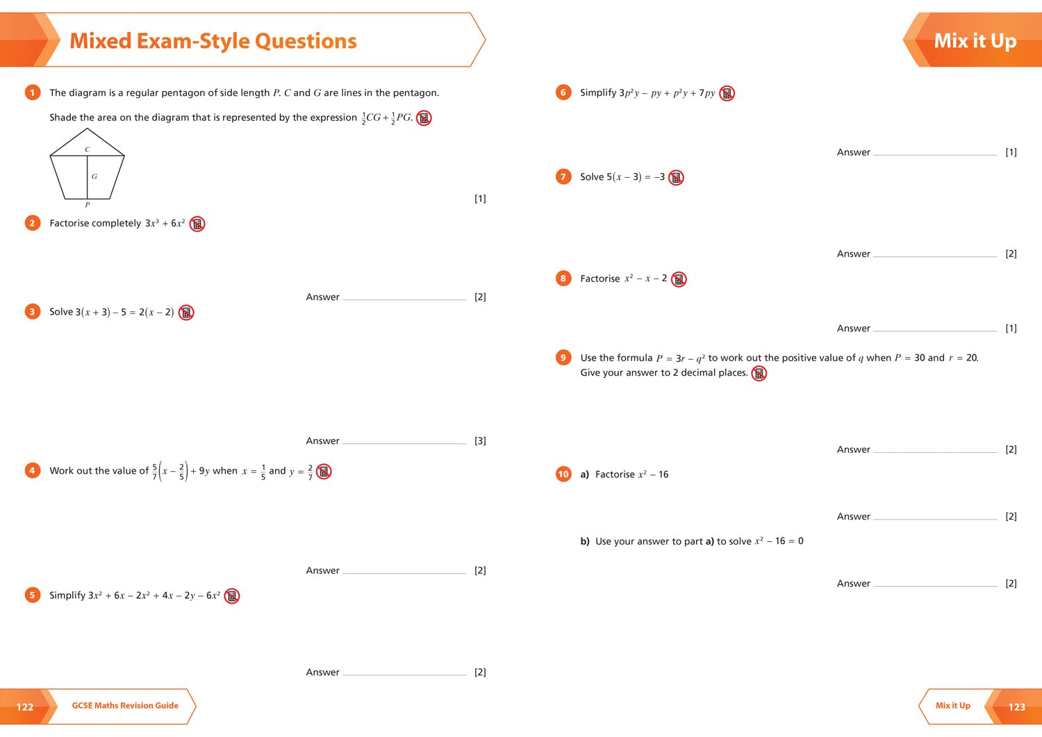The width and height of the screenshot is (1042, 737).
Task: Click the 'Mix it Up' banner at top right
Action: pyautogui.click(x=975, y=41)
